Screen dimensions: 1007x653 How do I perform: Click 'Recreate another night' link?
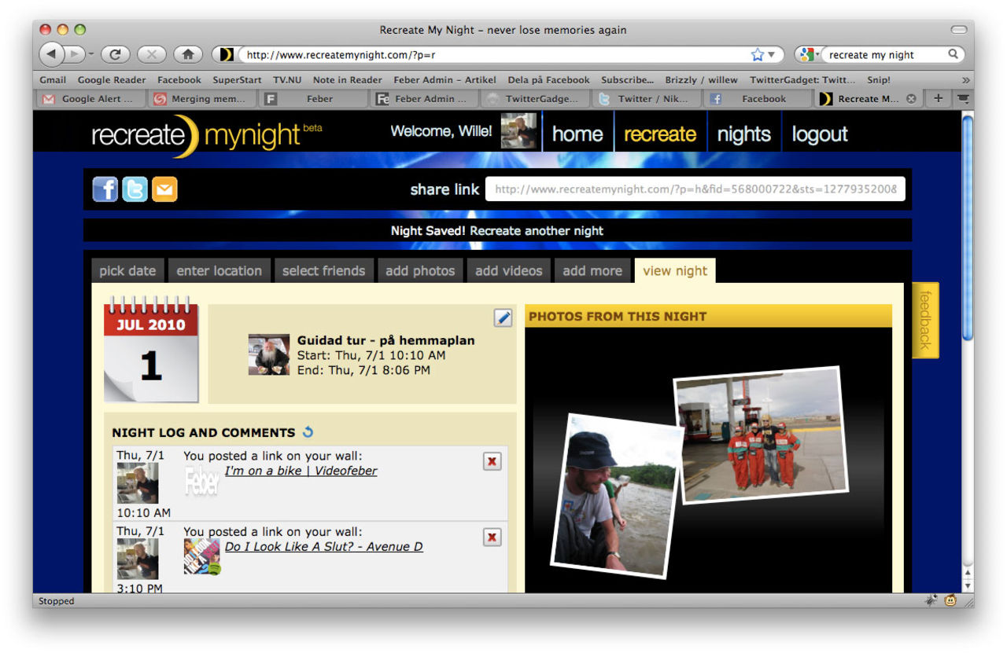537,231
